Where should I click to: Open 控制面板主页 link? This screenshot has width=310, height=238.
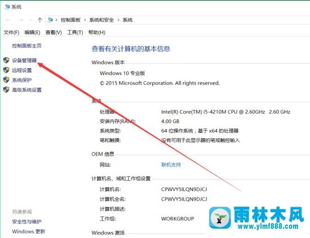tap(27, 46)
